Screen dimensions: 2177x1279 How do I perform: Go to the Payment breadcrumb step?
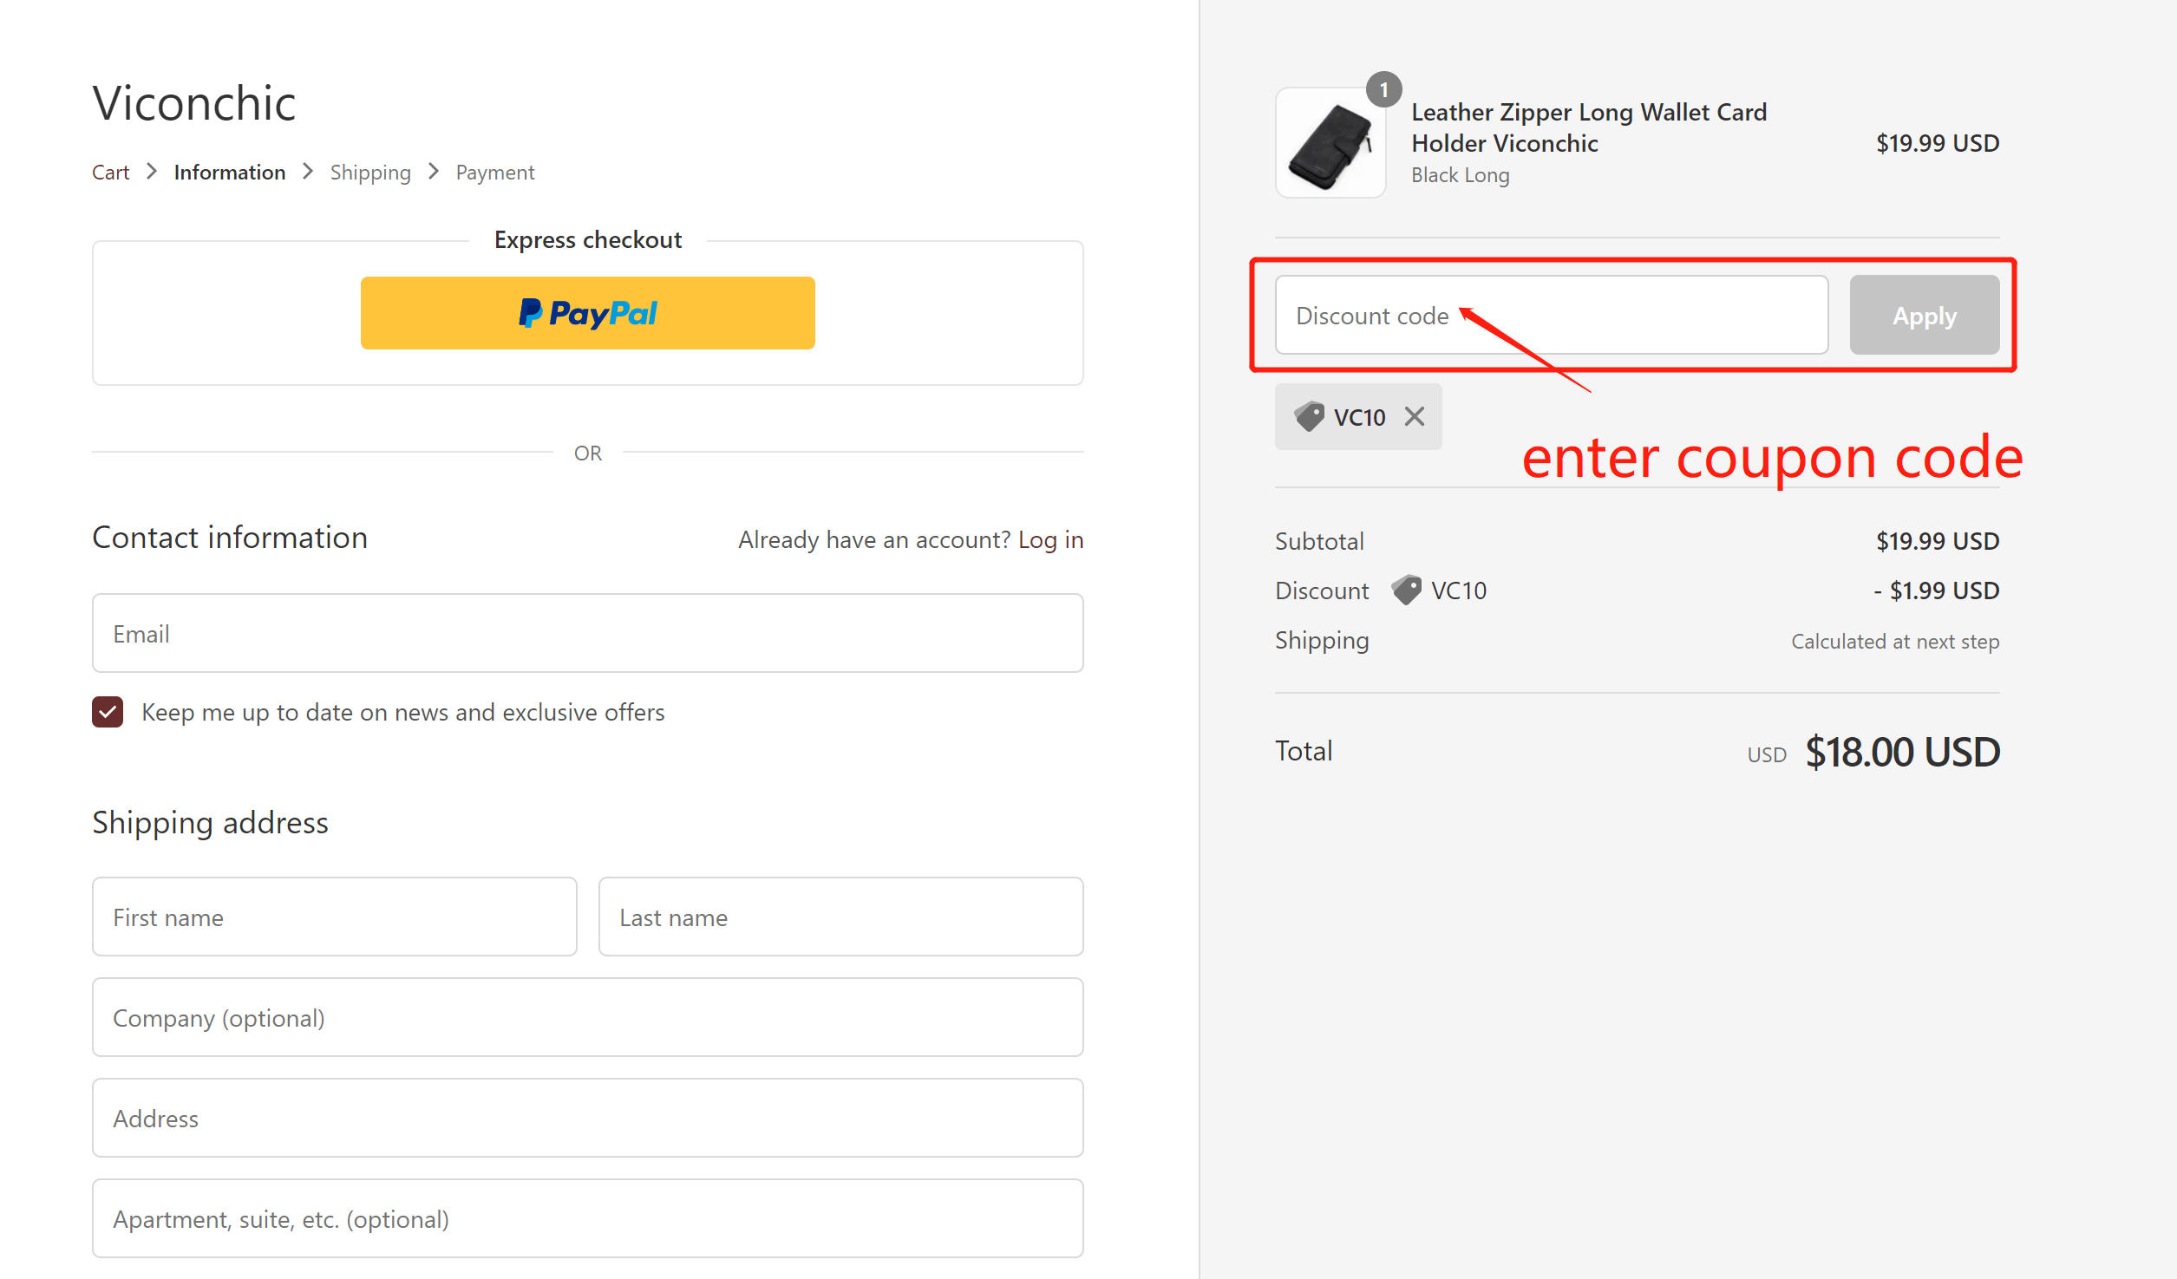(x=495, y=173)
